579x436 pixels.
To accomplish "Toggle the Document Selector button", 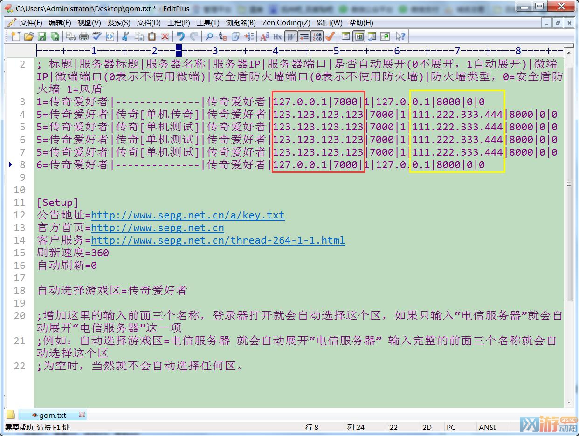I will click(358, 36).
